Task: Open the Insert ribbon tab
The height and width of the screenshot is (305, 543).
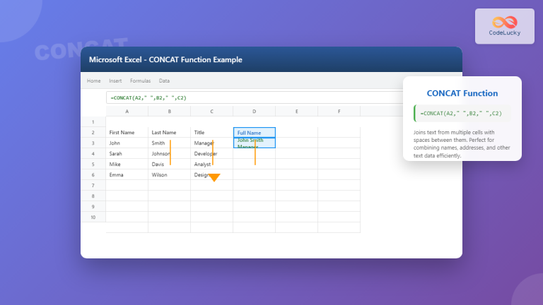Action: 115,81
